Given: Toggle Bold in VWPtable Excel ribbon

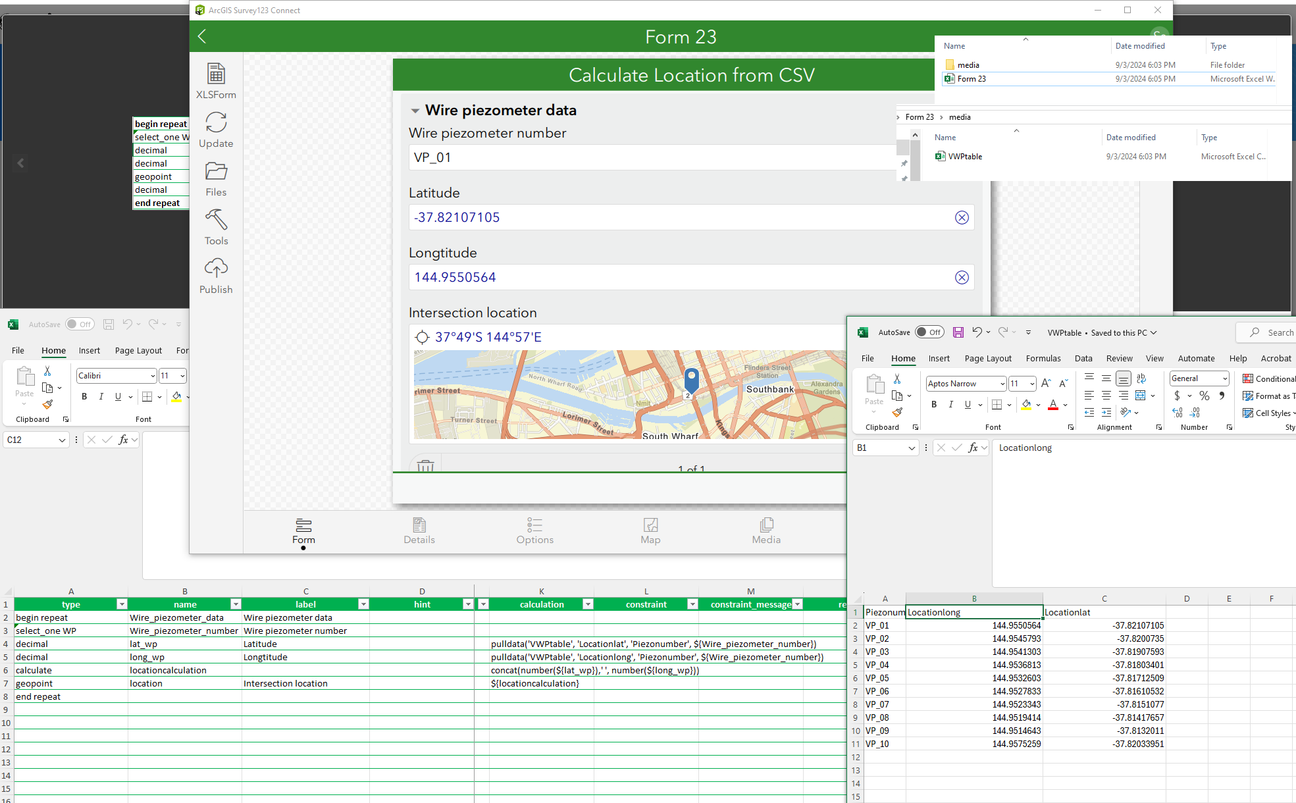Looking at the screenshot, I should coord(933,405).
